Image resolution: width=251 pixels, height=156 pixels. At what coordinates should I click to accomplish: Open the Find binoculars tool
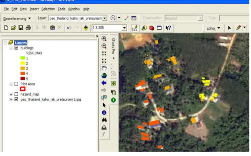click(104, 120)
